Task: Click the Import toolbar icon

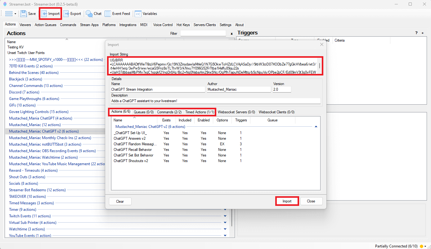Action: tap(45, 14)
